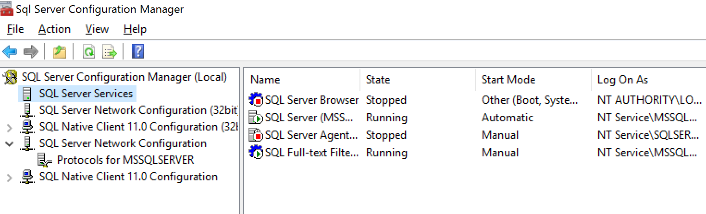This screenshot has width=706, height=214.
Task: Expand SQL Native Client 11.0 Configuration (32bit)
Action: 9,127
